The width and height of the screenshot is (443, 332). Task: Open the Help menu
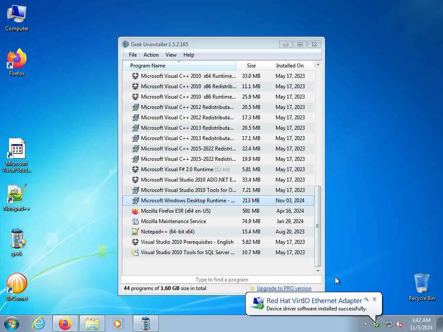click(x=189, y=55)
